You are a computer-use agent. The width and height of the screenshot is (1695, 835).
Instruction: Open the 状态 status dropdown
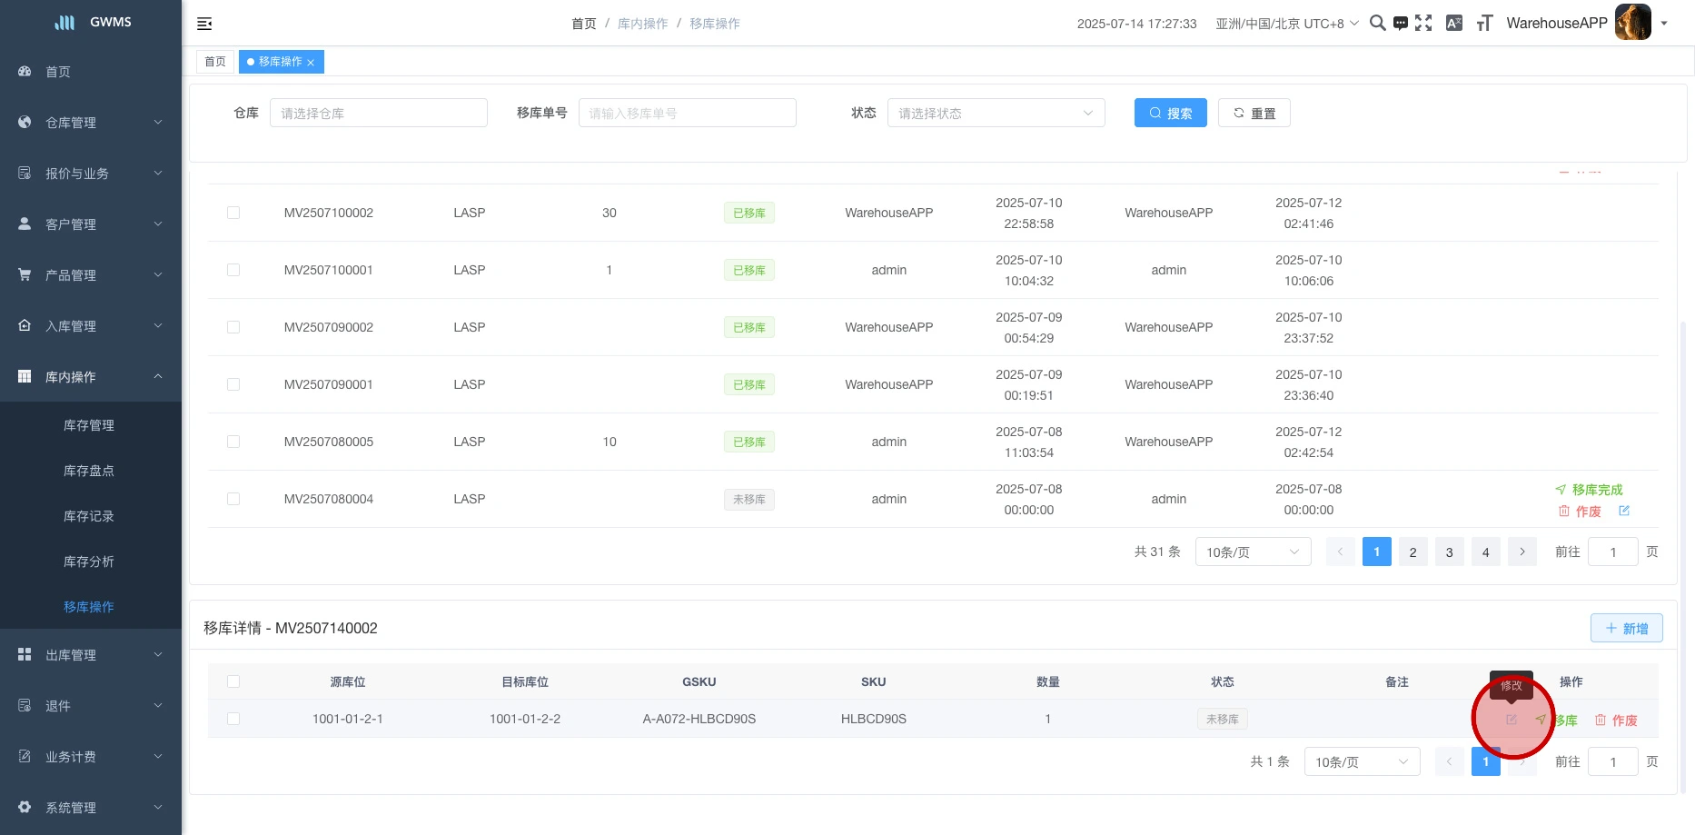[x=996, y=113]
